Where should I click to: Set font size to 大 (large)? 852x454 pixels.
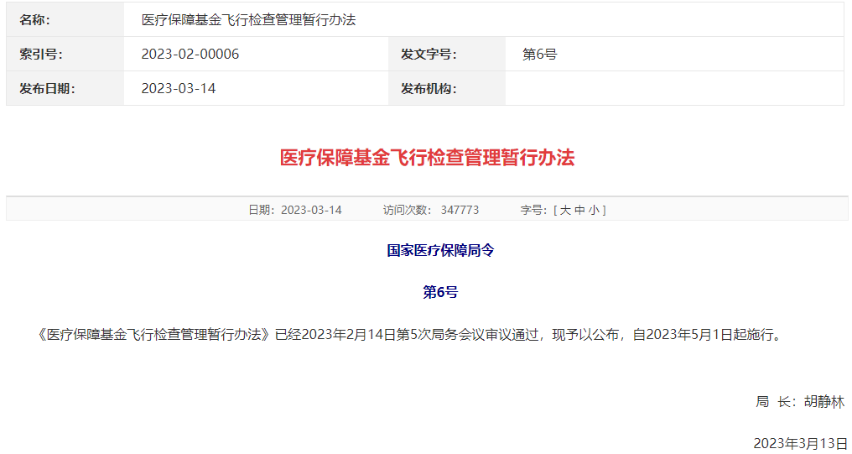coord(565,210)
